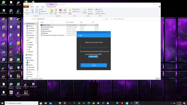This screenshot has width=187, height=105.
Task: Click the Refresh button beside address bar
Action: tap(107, 19)
